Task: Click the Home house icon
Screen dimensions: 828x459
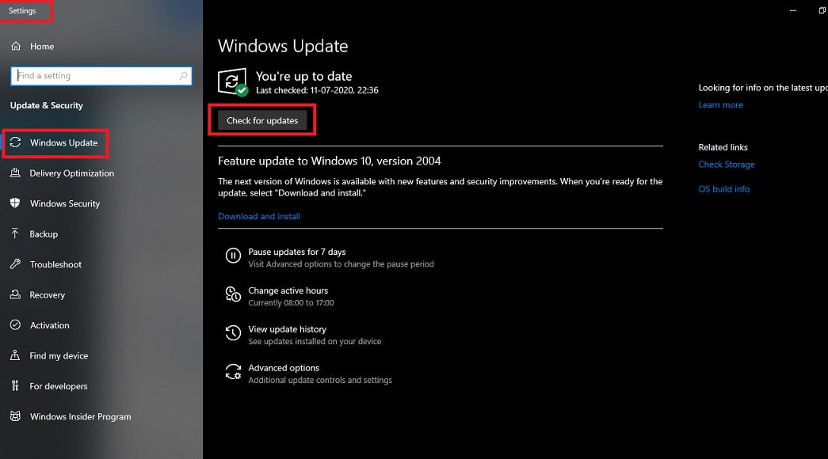Action: (x=16, y=46)
